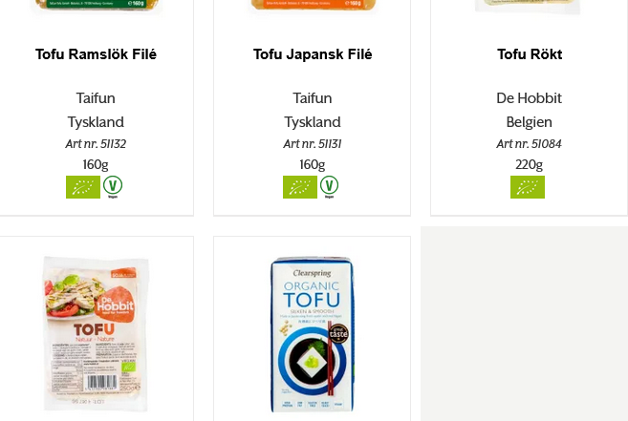The image size is (628, 421).
Task: Click green Taifun package image at top
Action: (97, 6)
